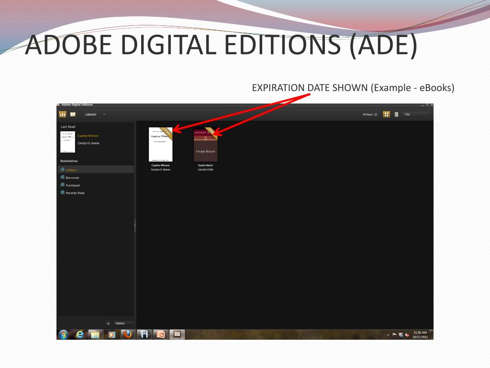Open the Title sort dropdown
490x368 pixels.
click(417, 115)
